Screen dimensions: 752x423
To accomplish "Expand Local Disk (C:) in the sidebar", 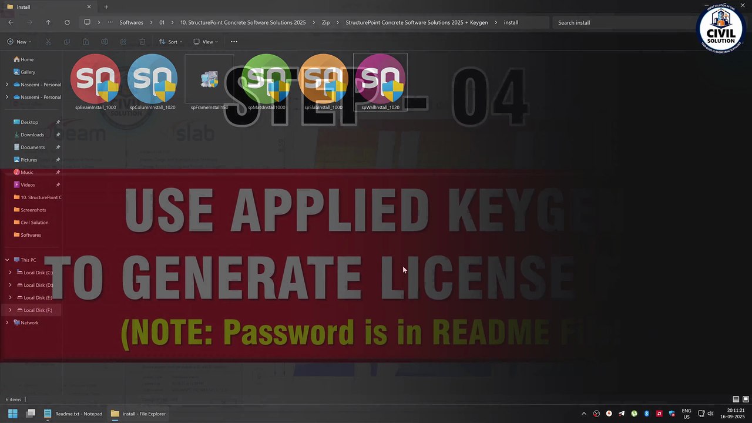I will pos(10,273).
